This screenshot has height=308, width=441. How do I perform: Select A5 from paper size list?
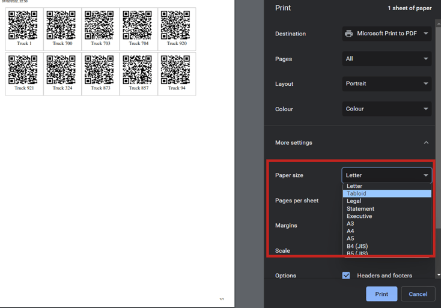387,238
